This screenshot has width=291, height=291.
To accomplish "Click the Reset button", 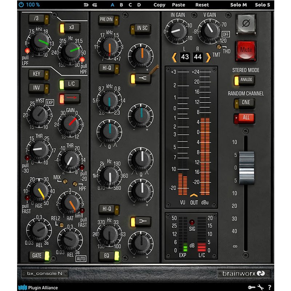I will point(202,5).
